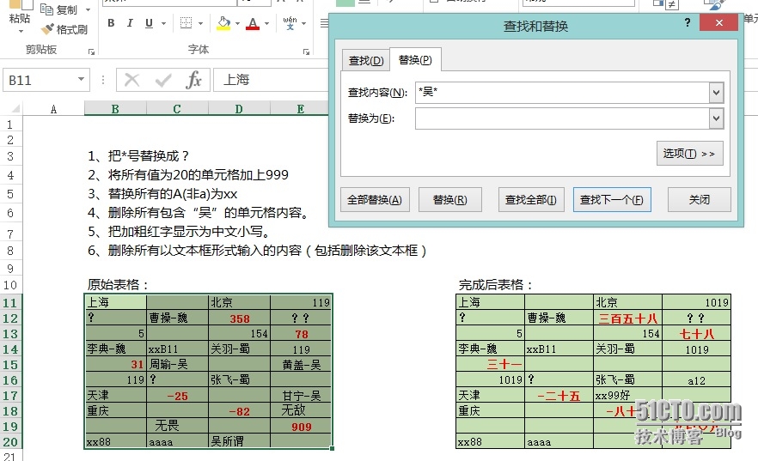Click 粘贴 paste button
Image resolution: width=758 pixels, height=461 pixels.
20,18
